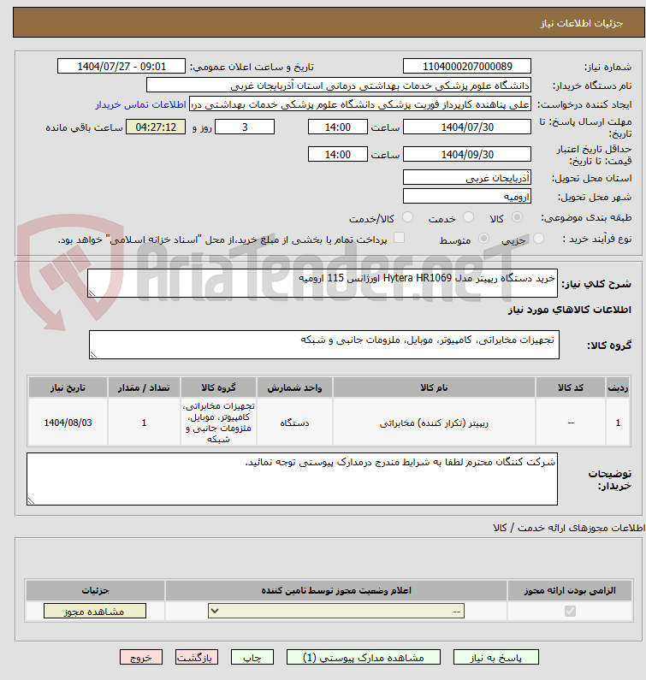Click the شماره نیاز number field
Viewport: 646px width, 680px height.
point(467,67)
